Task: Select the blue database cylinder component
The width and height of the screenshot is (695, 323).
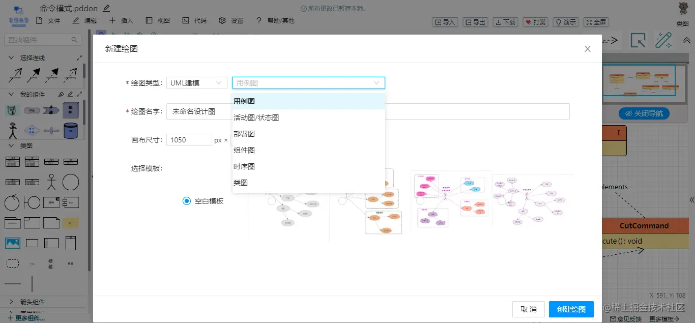Action: pos(71,130)
